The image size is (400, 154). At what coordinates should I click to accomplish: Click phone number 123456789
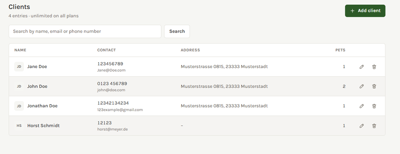pyautogui.click(x=110, y=64)
